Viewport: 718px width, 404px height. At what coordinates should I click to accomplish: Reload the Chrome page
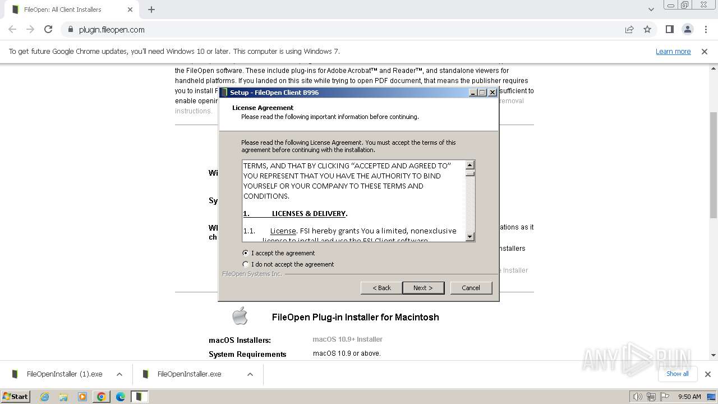pyautogui.click(x=48, y=30)
